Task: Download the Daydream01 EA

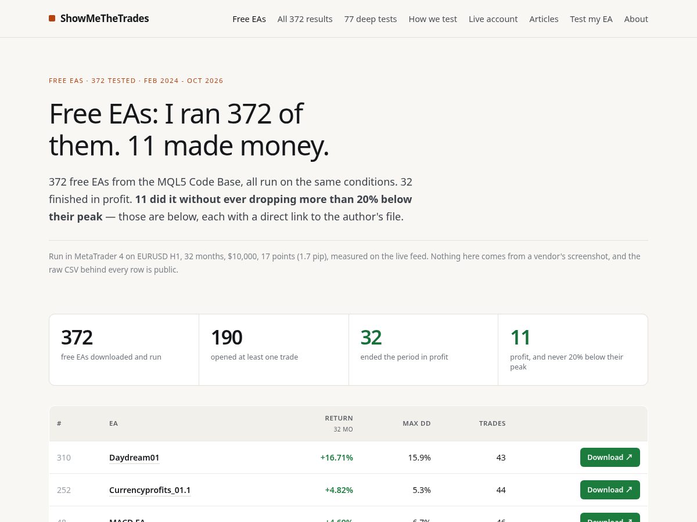Action: tap(610, 457)
